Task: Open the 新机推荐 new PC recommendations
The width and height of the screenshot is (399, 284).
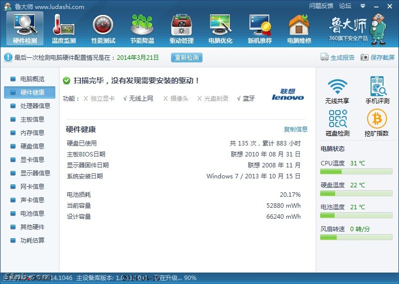Action: 260,28
